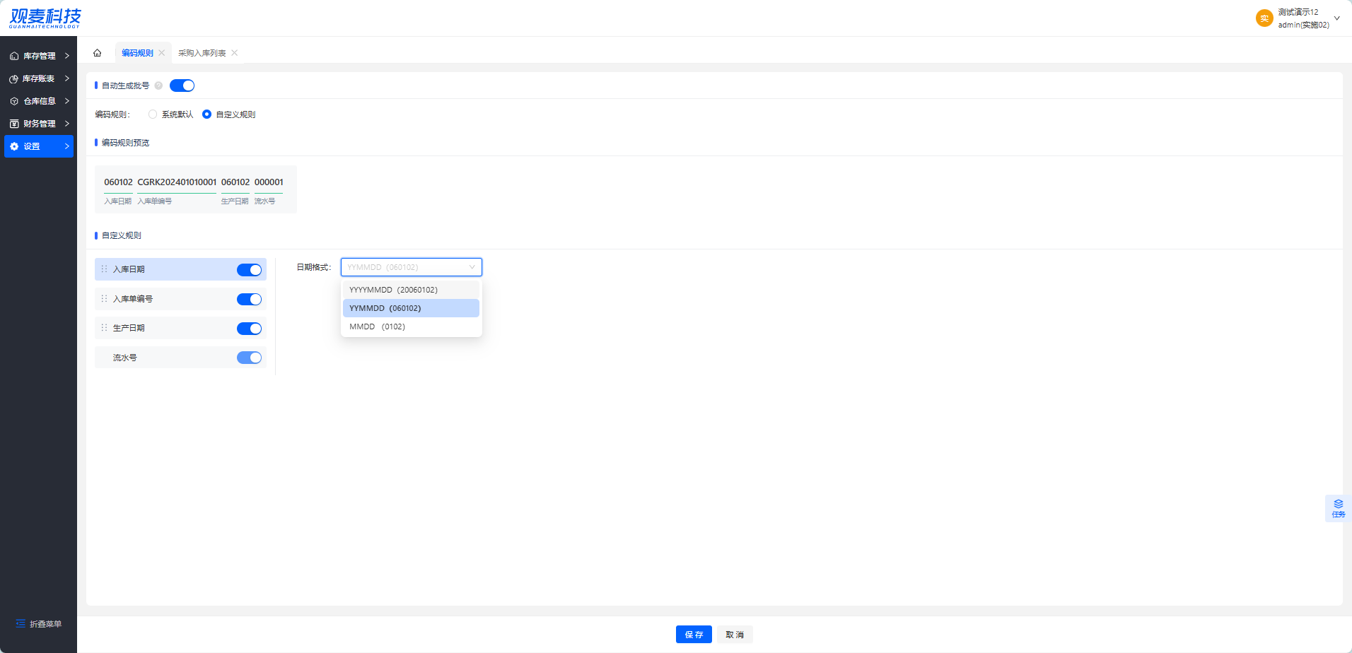Click the 测试演示12 account text
Viewport: 1352px width, 653px height.
pos(1298,12)
